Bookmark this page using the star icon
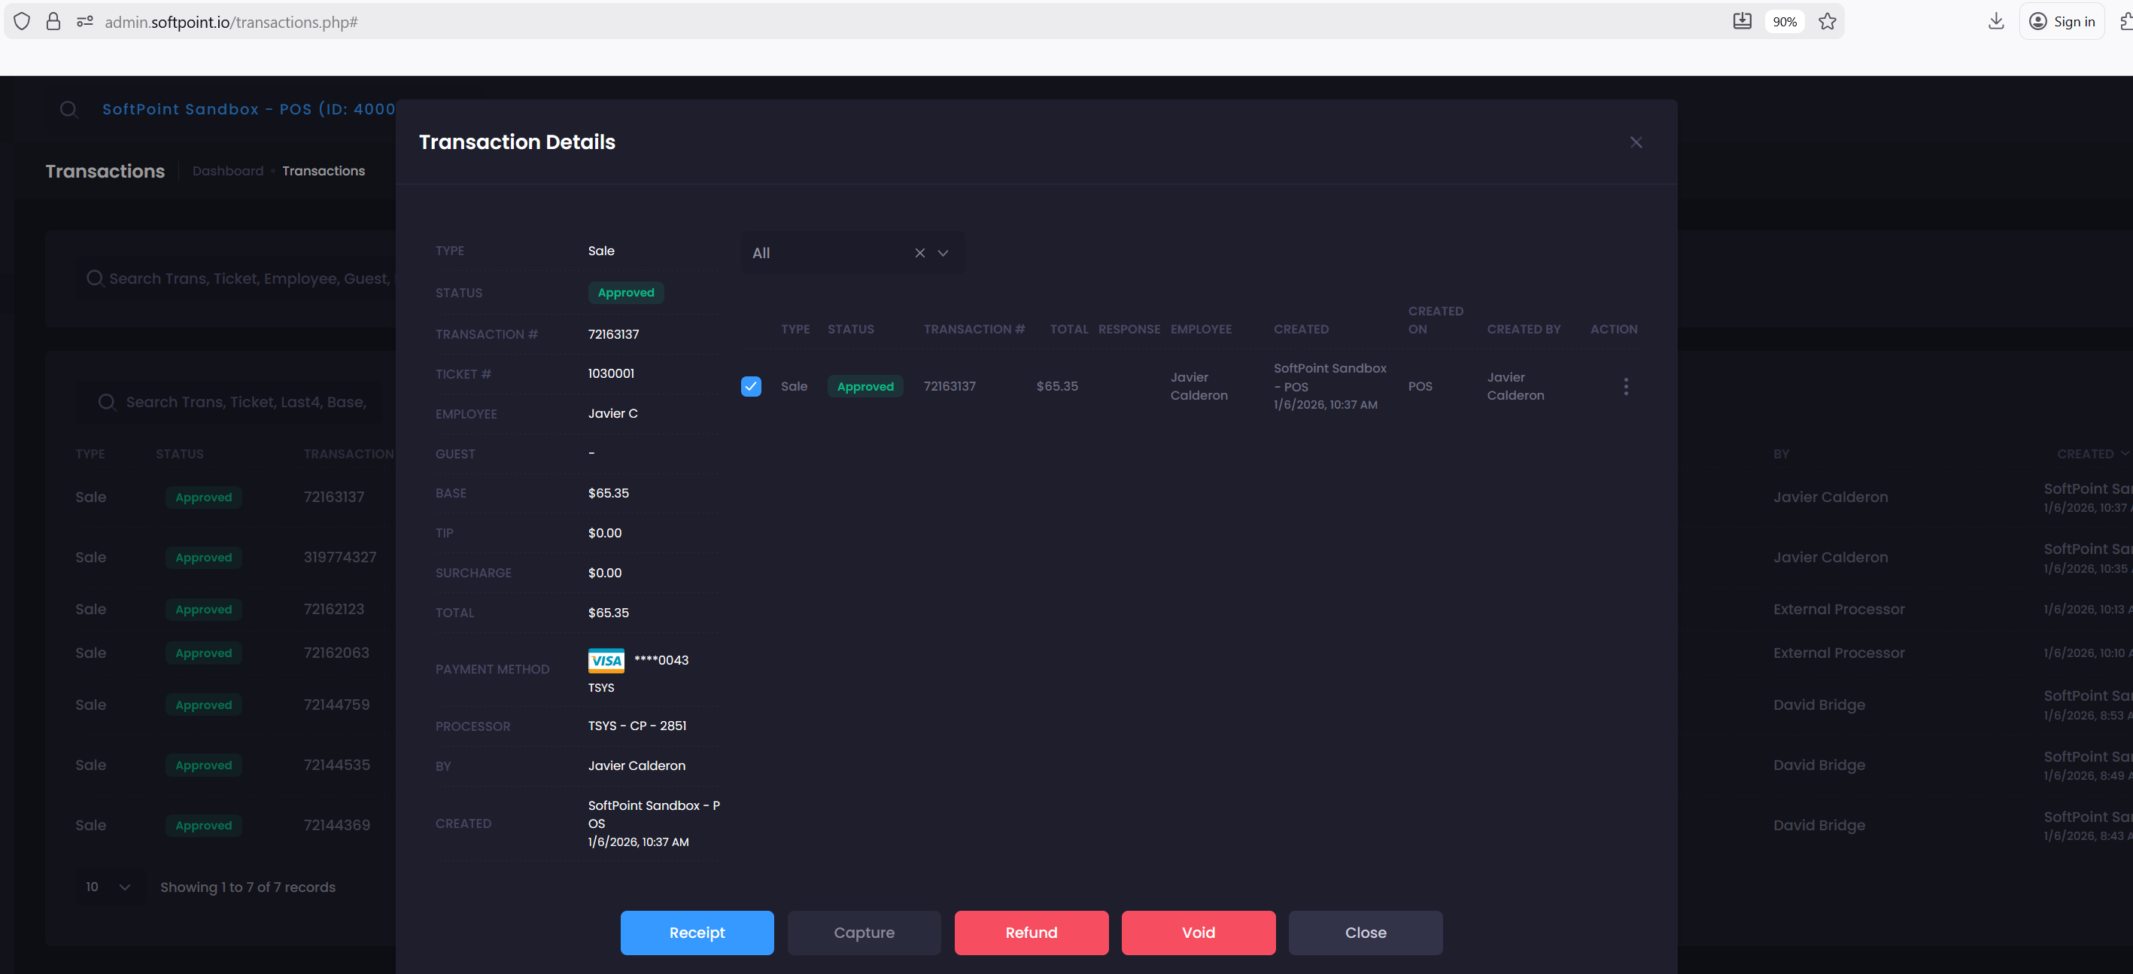Viewport: 2133px width, 974px height. tap(1828, 22)
